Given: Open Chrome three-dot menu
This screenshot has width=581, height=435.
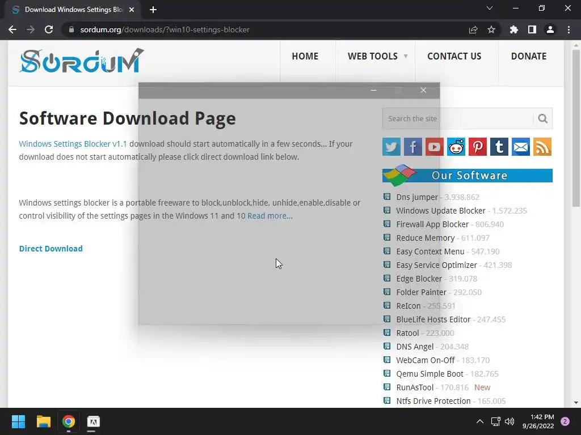Looking at the screenshot, I should point(569,29).
